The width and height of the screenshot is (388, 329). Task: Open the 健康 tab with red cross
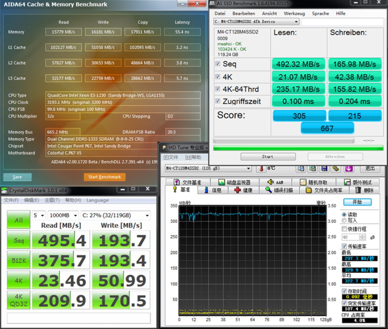coord(243,190)
